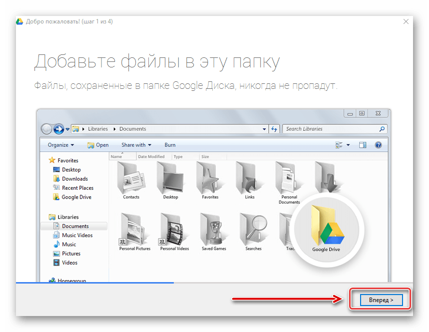Close the Explorer illustration window

(378, 113)
